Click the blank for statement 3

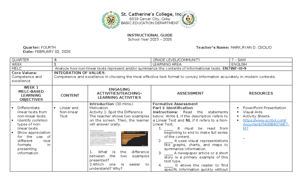pos(169,153)
